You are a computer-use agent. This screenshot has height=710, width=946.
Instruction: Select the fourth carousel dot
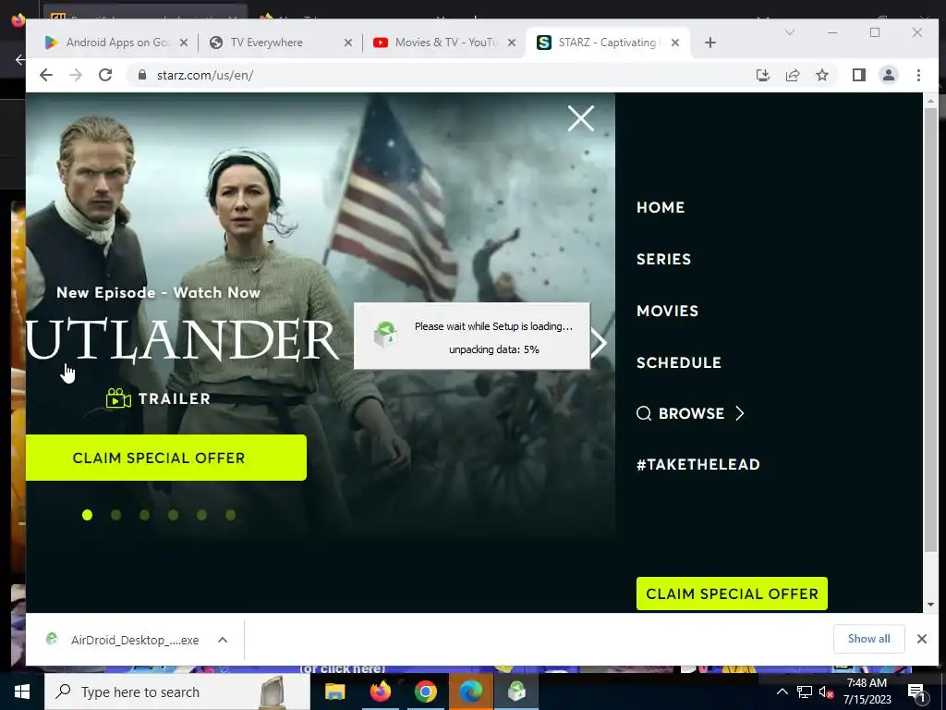click(x=173, y=514)
